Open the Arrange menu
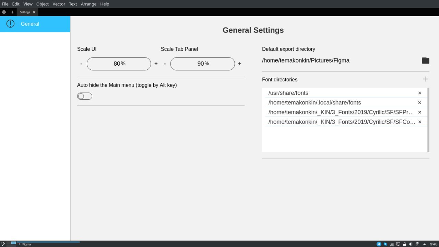Image resolution: width=439 pixels, height=247 pixels. click(89, 4)
